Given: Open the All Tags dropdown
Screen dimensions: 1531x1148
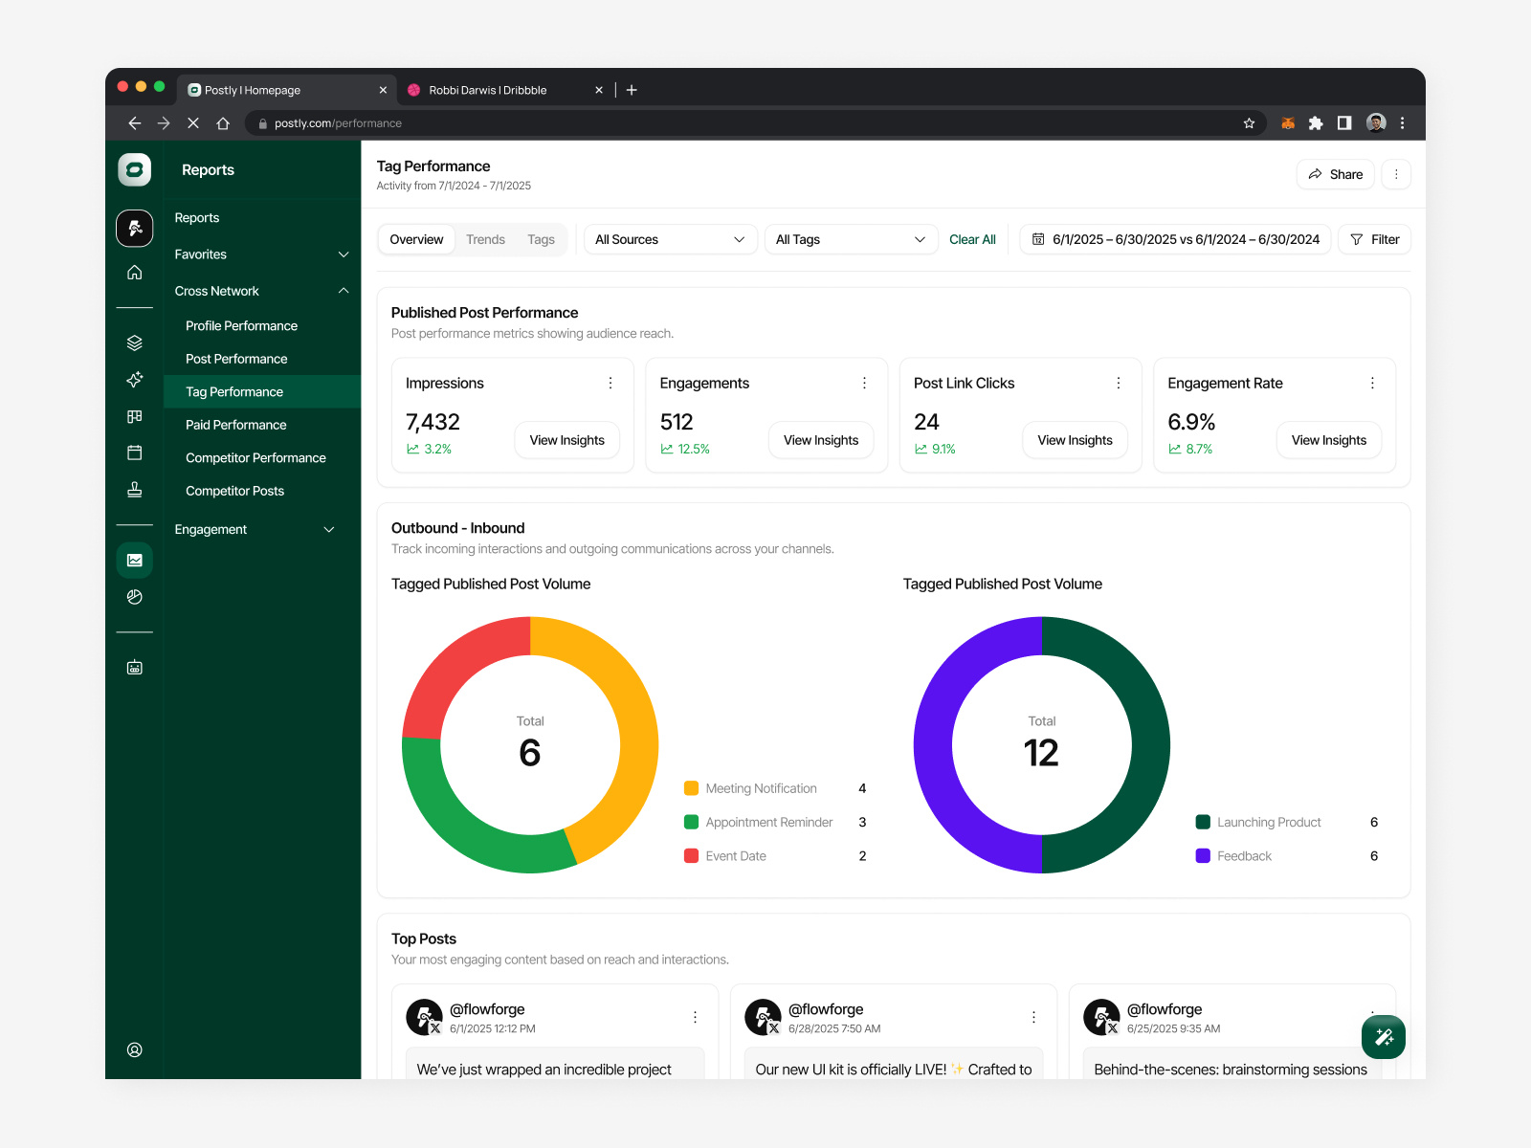Looking at the screenshot, I should 850,239.
